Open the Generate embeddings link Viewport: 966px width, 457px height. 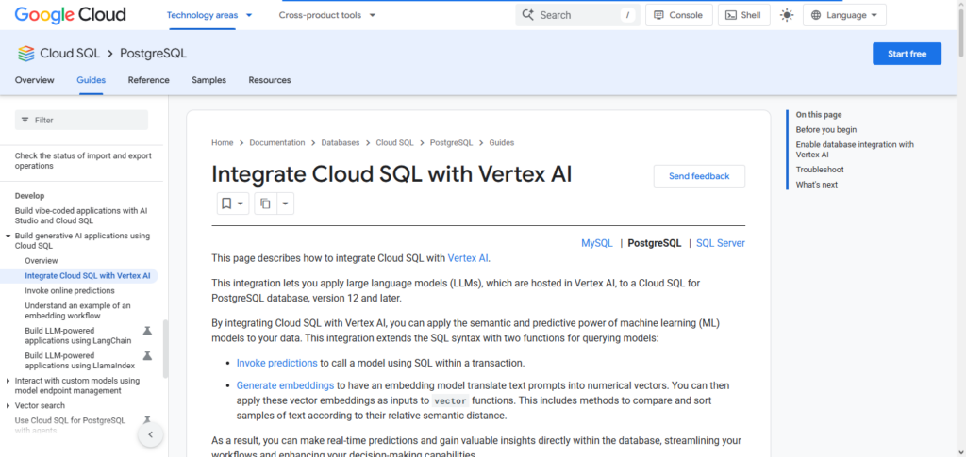point(285,385)
